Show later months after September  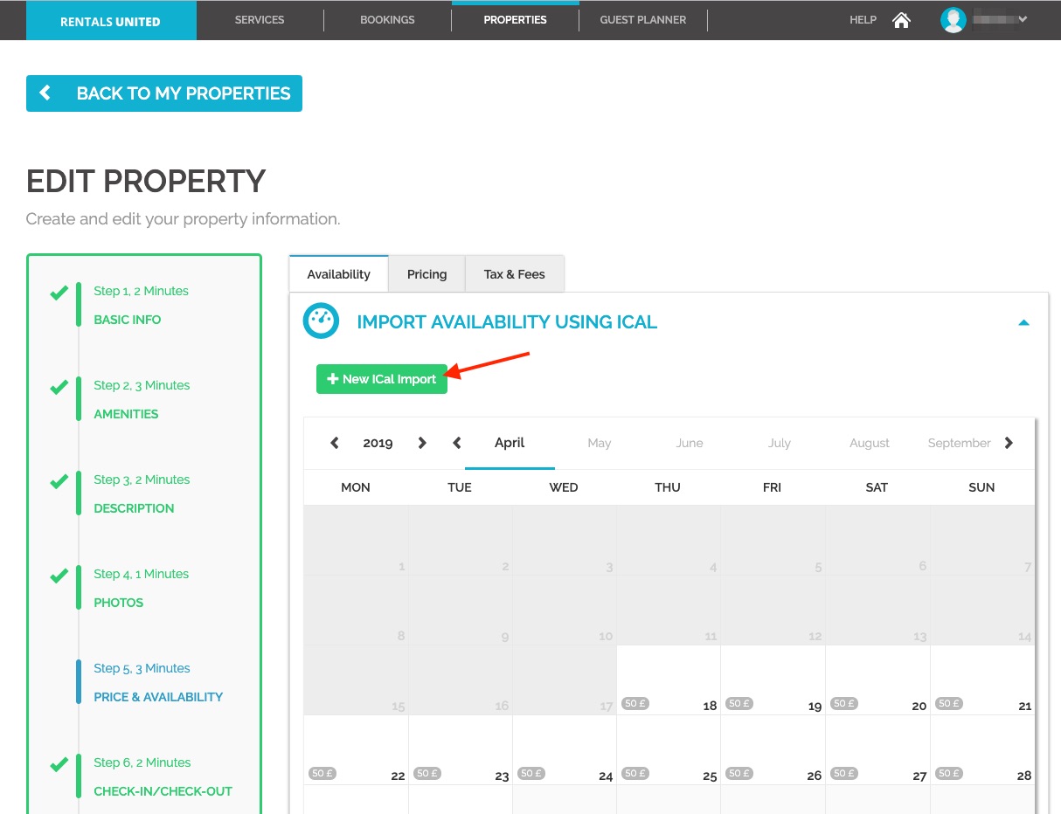coord(1009,443)
